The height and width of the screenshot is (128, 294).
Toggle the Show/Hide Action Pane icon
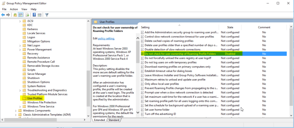coord(39,15)
